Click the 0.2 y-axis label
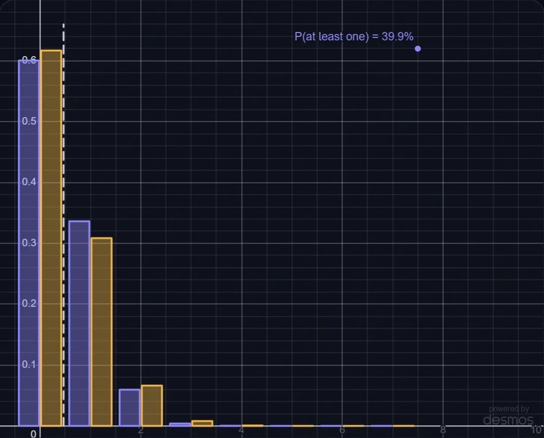This screenshot has width=544, height=438. click(29, 303)
